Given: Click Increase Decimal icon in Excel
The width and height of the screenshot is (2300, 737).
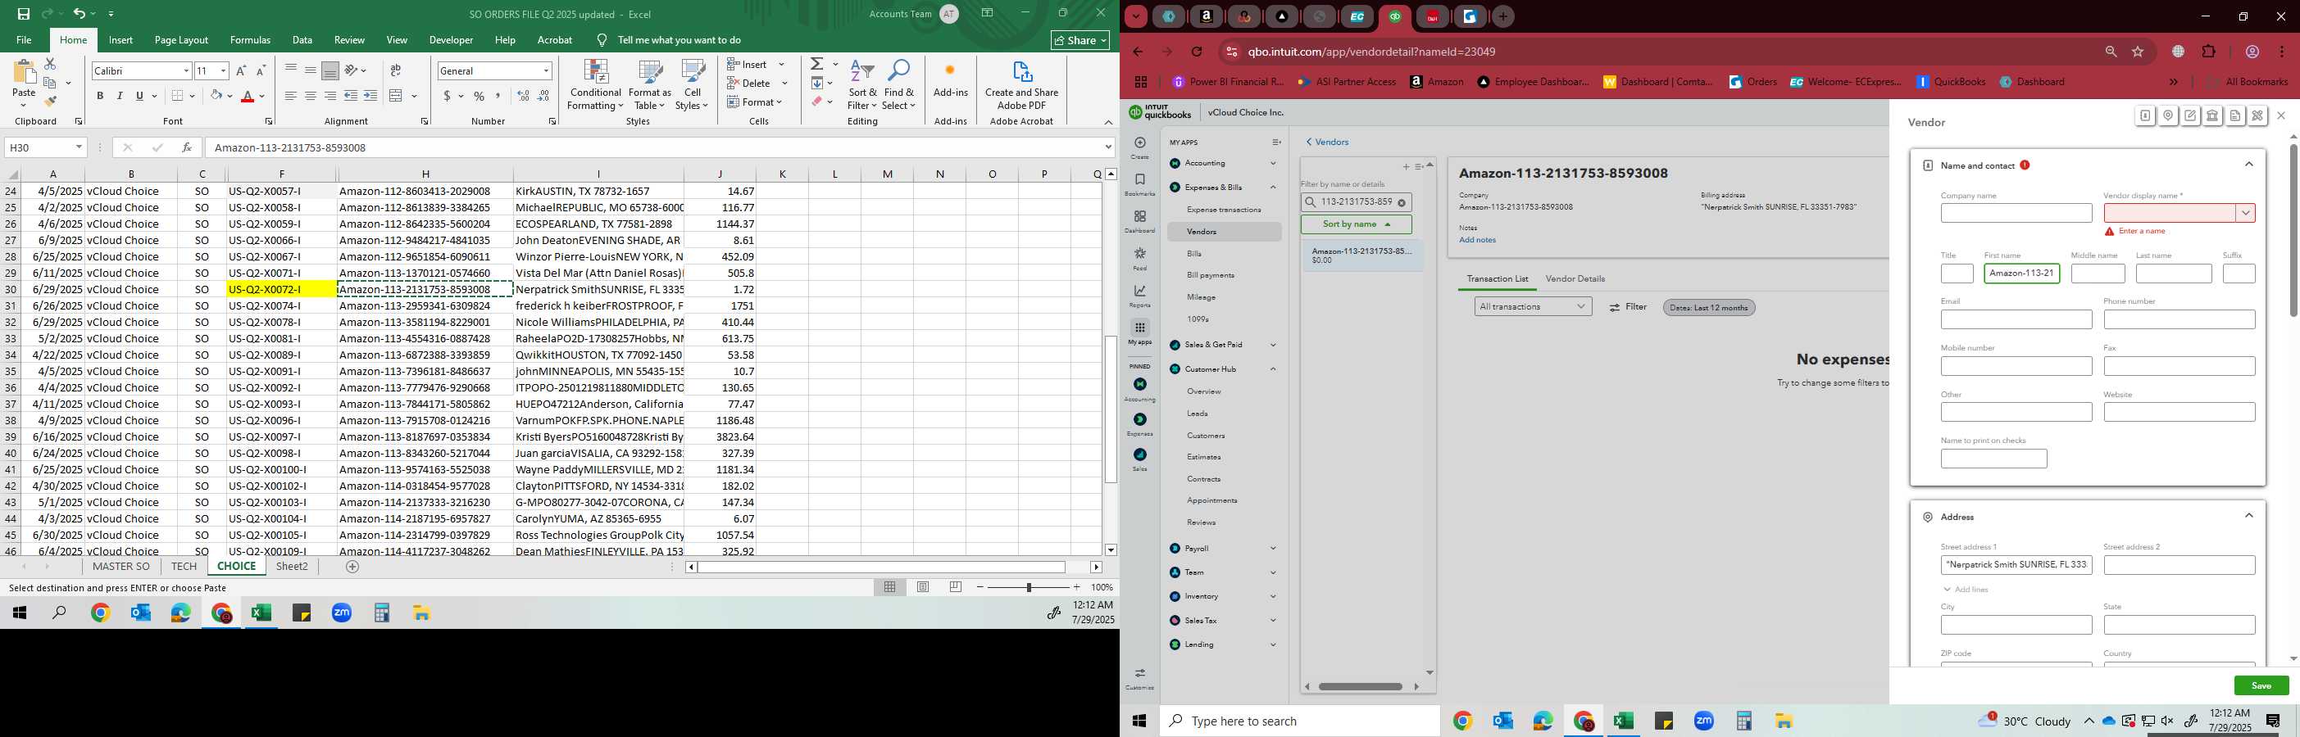Looking at the screenshot, I should [523, 97].
